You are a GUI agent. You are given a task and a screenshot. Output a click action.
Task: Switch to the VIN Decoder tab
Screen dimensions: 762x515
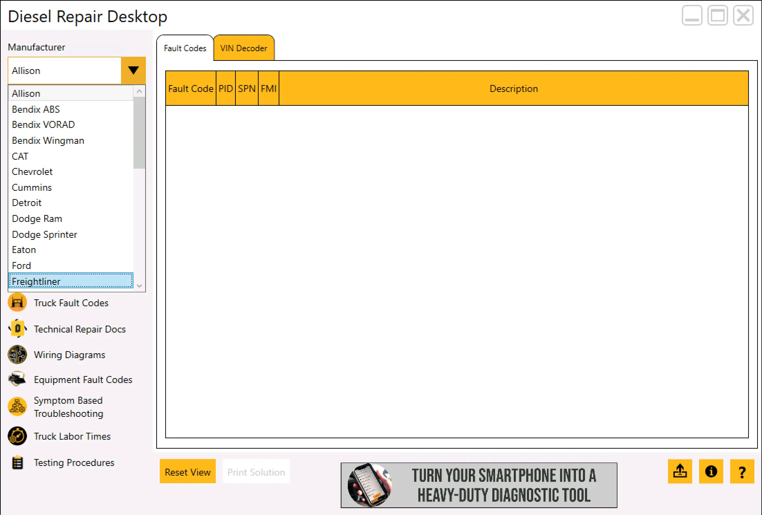coord(244,48)
